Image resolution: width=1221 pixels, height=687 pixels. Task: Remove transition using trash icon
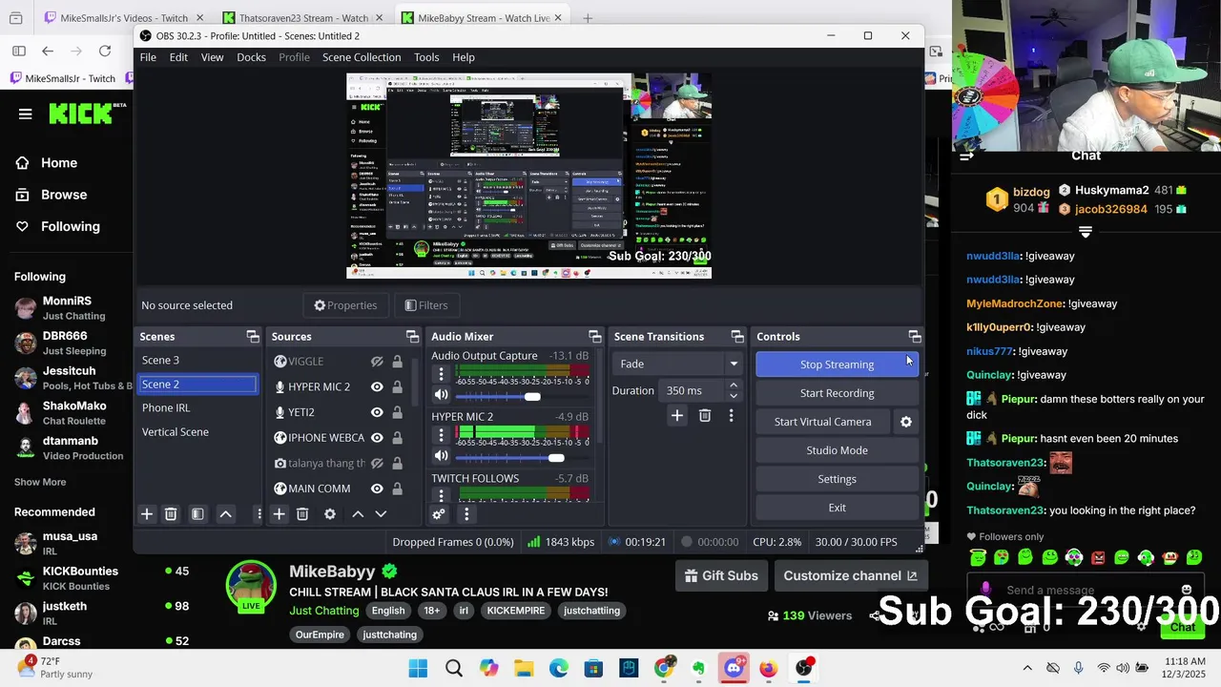(x=705, y=416)
